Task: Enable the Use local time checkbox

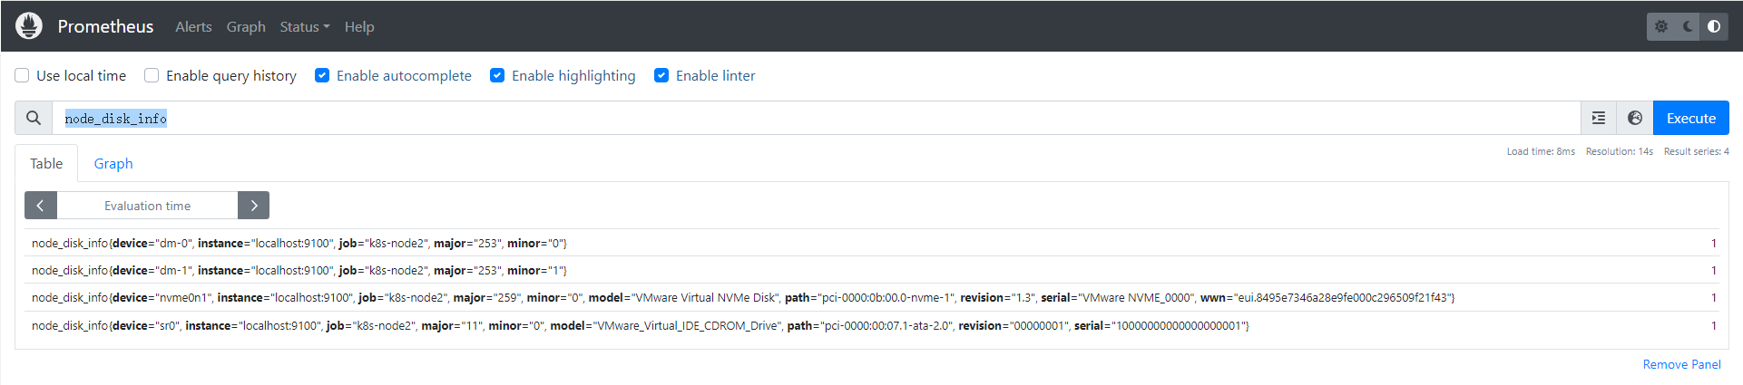Action: [x=23, y=75]
